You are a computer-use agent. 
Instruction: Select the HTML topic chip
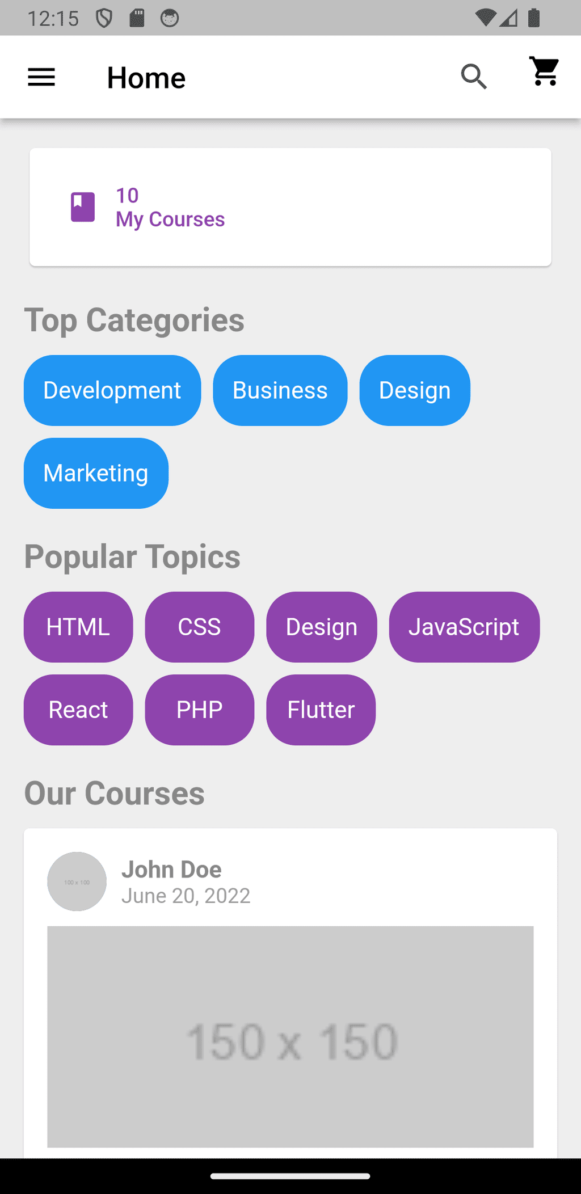click(78, 627)
